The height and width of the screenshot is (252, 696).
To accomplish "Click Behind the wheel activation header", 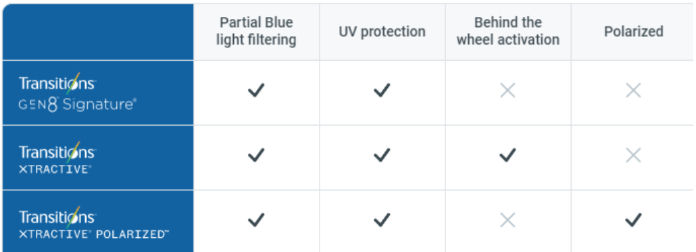I will coord(507,32).
